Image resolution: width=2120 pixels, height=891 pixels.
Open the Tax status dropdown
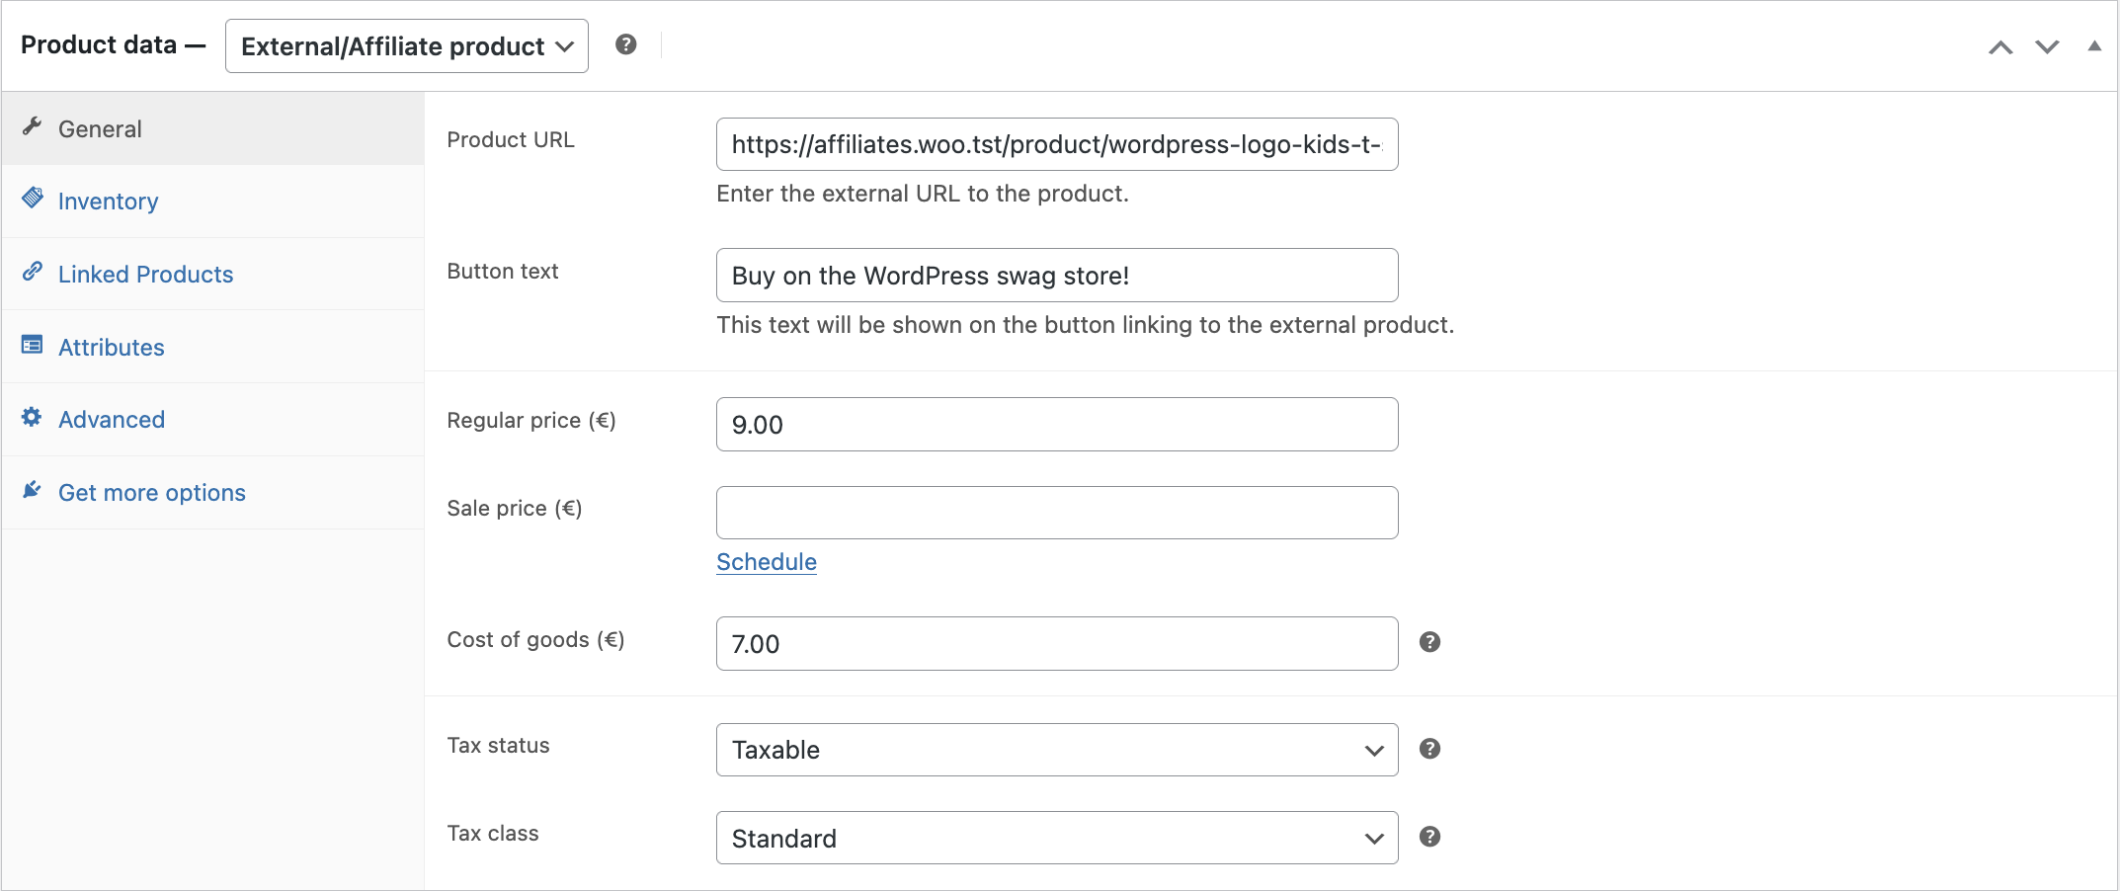point(1056,750)
